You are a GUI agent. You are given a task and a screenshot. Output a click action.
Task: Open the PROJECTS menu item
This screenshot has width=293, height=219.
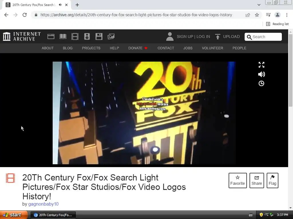91,48
